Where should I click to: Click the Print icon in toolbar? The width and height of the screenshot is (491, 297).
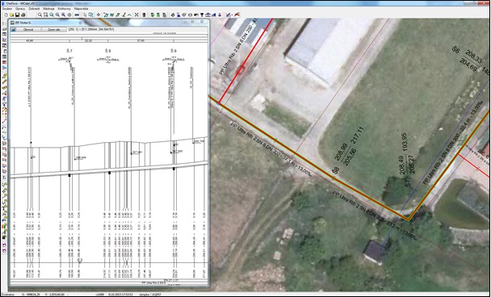pos(23,15)
